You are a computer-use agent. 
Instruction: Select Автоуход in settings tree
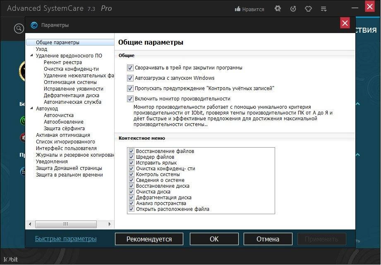point(47,109)
